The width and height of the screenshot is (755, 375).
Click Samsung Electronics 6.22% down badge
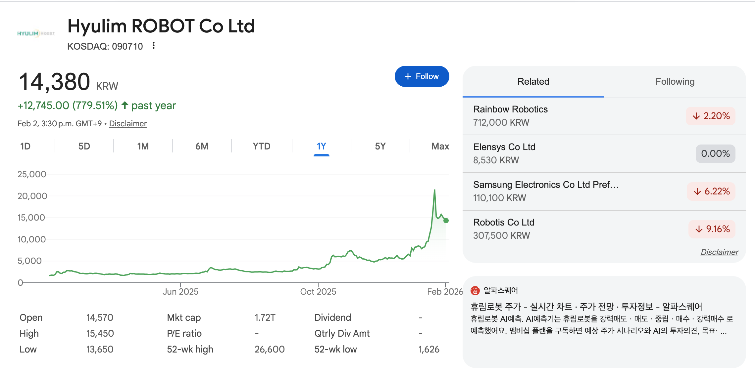coord(711,191)
